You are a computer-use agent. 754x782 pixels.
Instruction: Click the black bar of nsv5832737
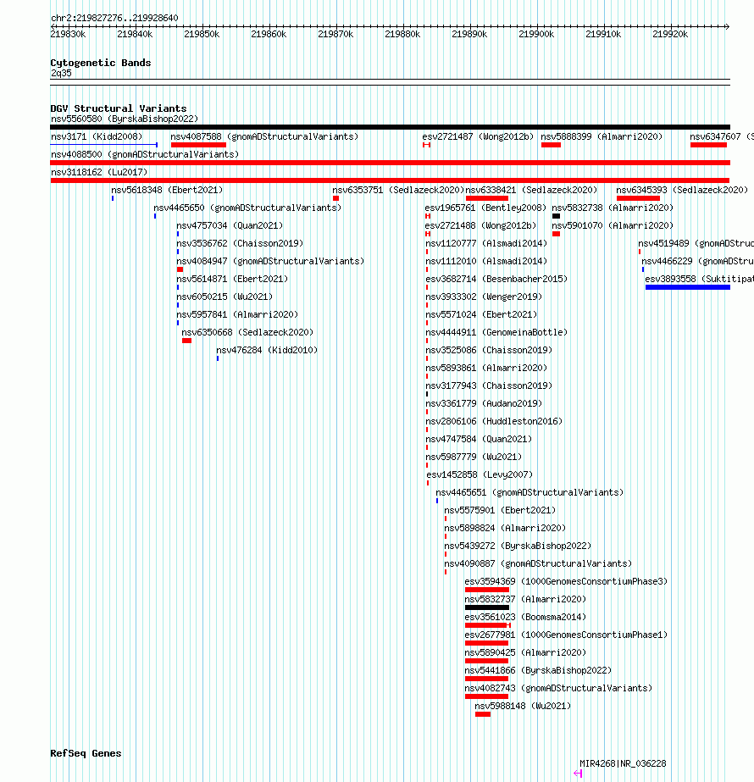pos(486,607)
